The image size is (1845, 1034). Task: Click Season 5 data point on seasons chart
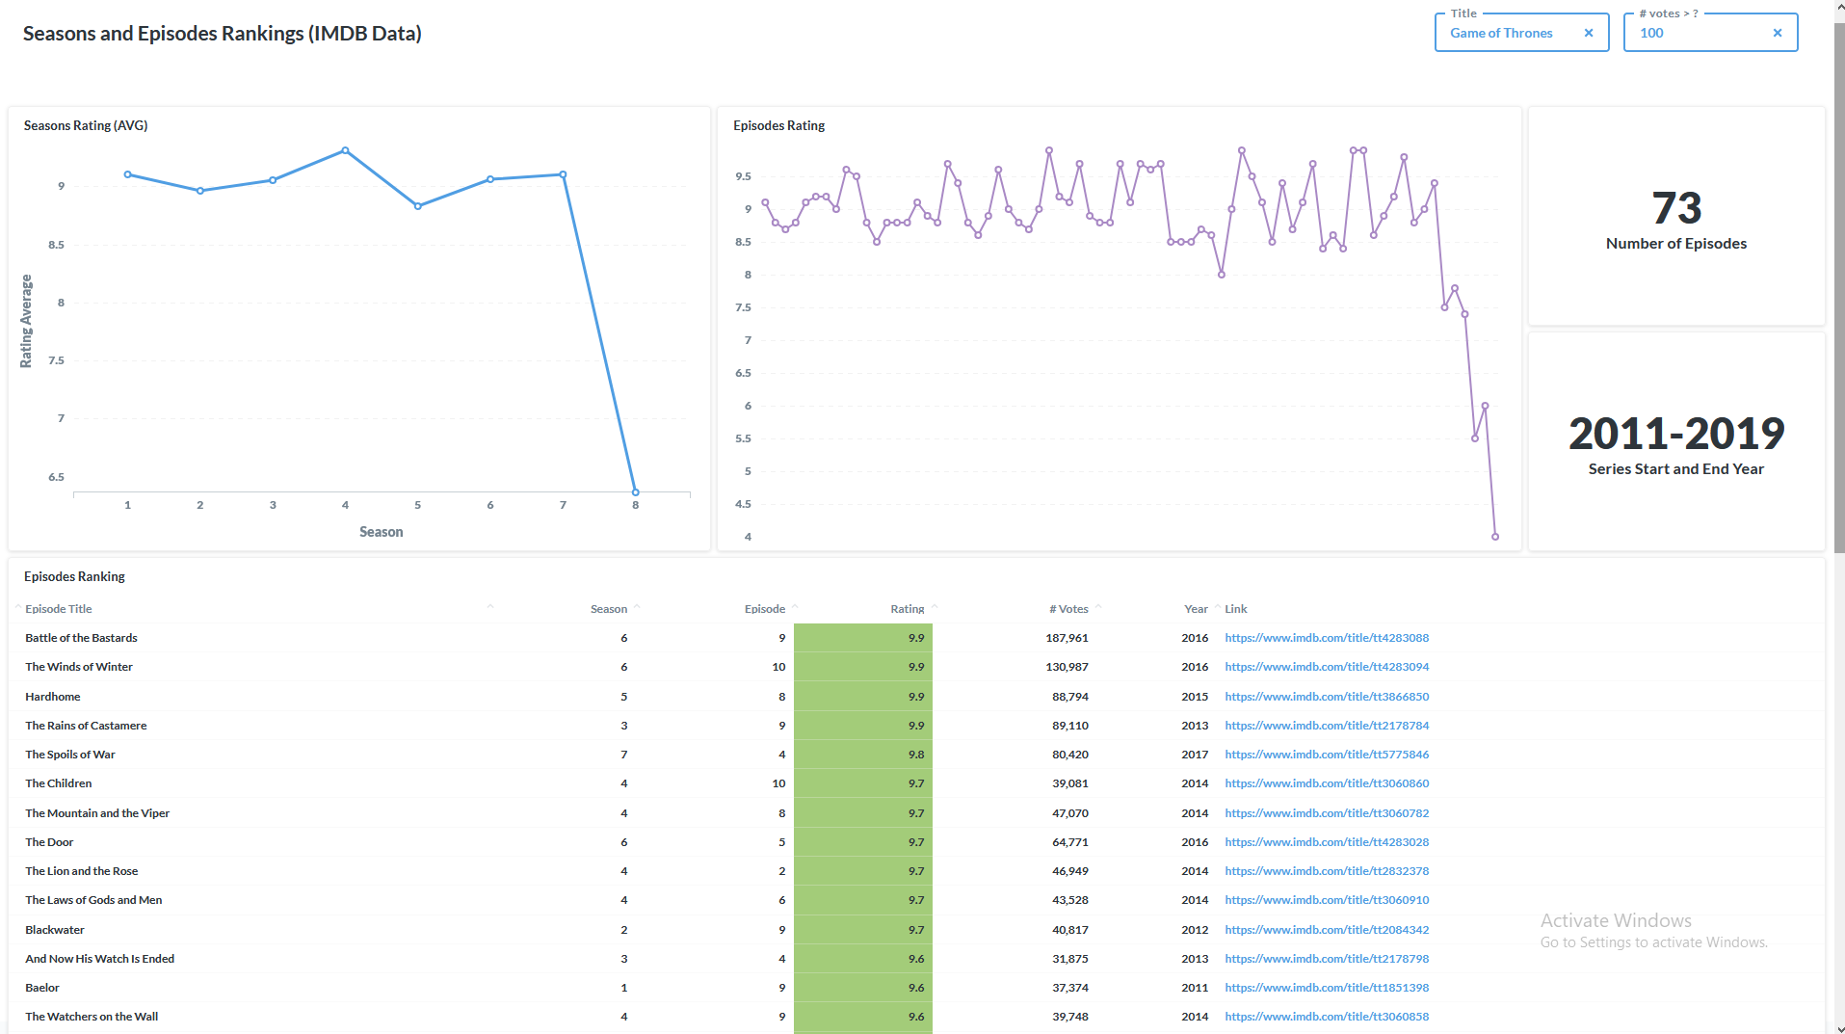pyautogui.click(x=417, y=206)
